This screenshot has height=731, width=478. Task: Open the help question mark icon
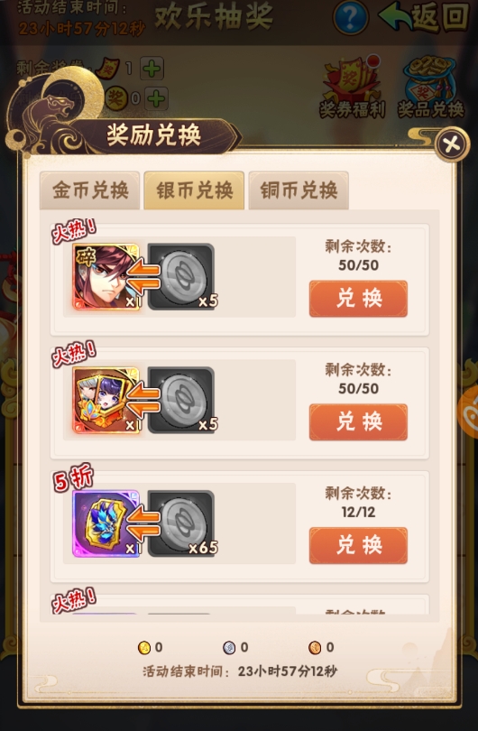point(350,18)
